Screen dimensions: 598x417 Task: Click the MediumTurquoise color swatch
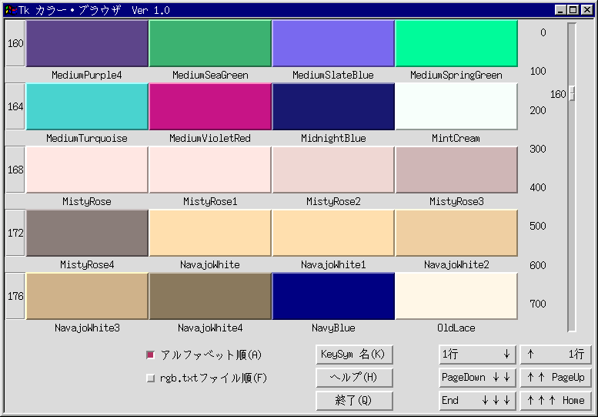point(87,107)
